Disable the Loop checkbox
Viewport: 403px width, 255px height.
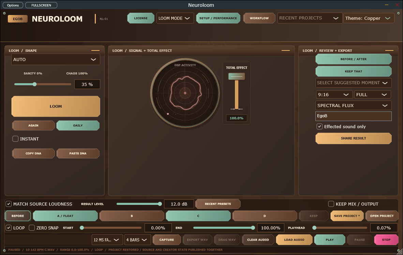pos(9,228)
